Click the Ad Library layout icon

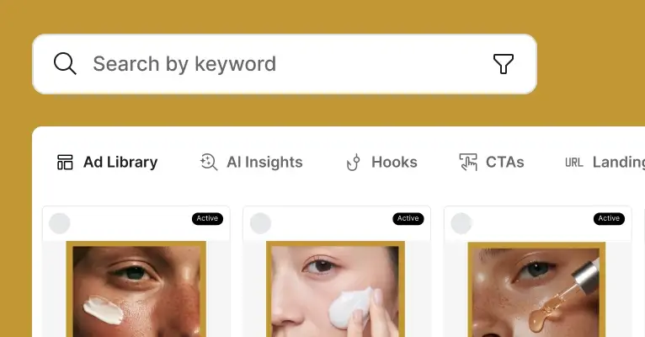[65, 162]
